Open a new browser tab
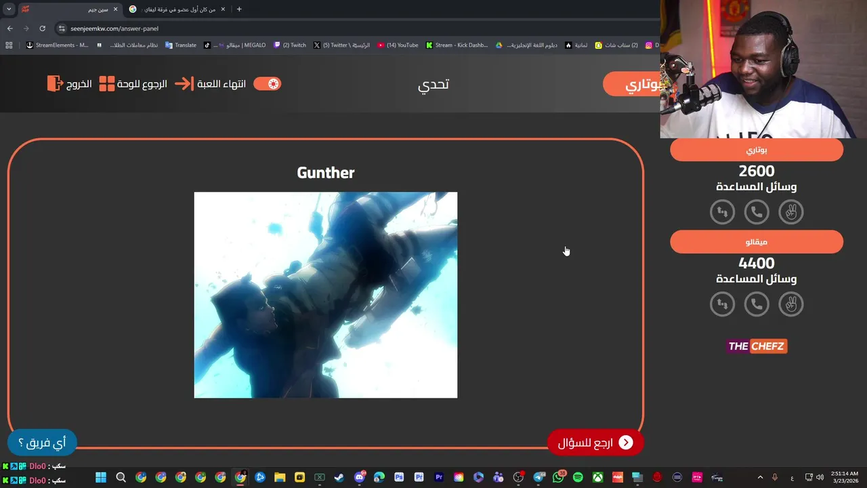 (239, 9)
